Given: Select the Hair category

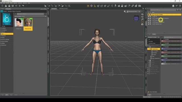Looking at the screenshot, I should pos(7,34).
